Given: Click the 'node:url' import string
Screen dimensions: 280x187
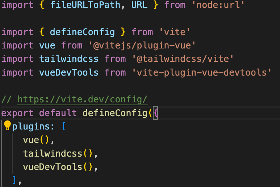Looking at the screenshot, I should point(218,5).
